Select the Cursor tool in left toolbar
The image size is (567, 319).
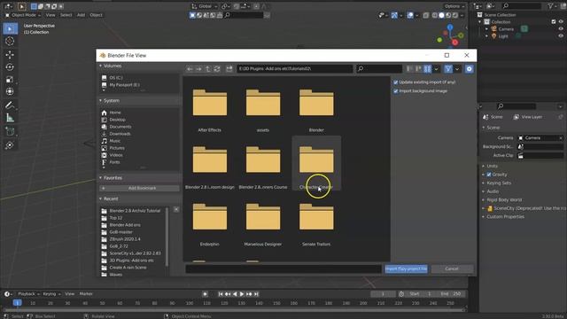10,41
